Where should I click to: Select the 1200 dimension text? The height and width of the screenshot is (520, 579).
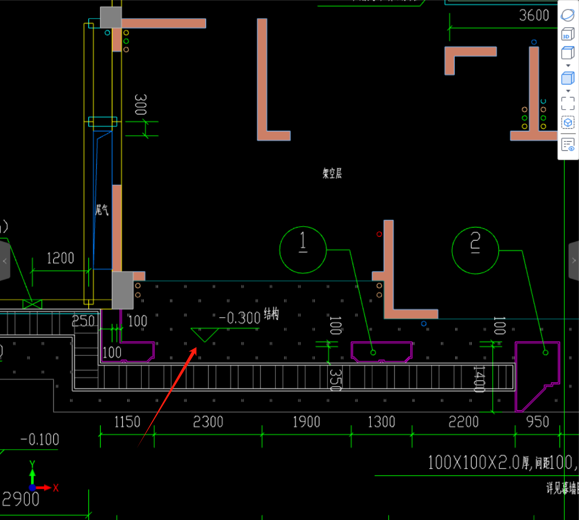coord(60,258)
